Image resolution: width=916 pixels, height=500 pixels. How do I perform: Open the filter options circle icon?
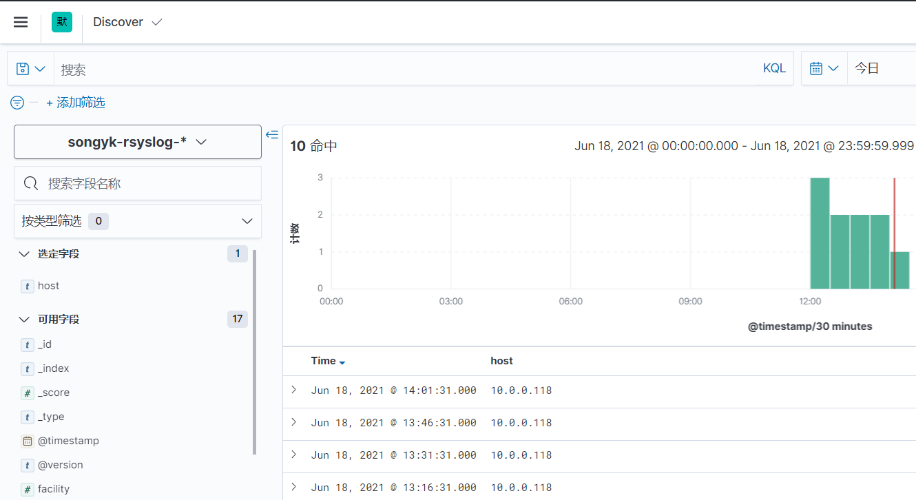tap(17, 103)
